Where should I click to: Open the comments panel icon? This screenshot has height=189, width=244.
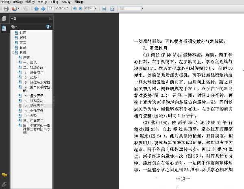4,175
